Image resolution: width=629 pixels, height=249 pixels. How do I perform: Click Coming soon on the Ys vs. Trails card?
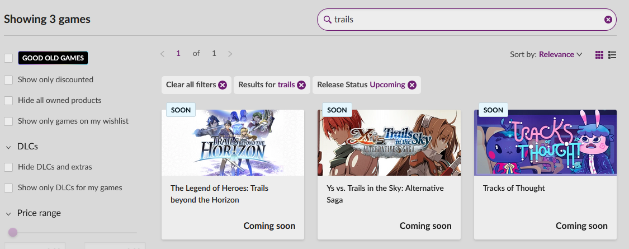click(x=425, y=226)
